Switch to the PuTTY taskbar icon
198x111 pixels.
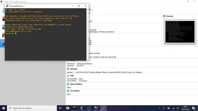pyautogui.click(x=103, y=108)
